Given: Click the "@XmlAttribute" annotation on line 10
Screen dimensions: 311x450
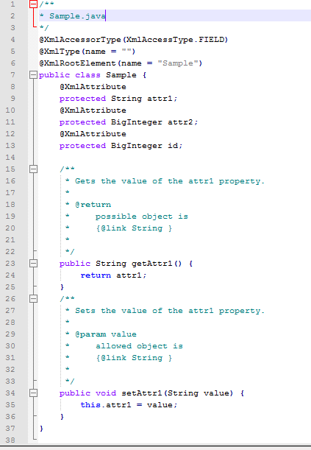Looking at the screenshot, I should (93, 110).
